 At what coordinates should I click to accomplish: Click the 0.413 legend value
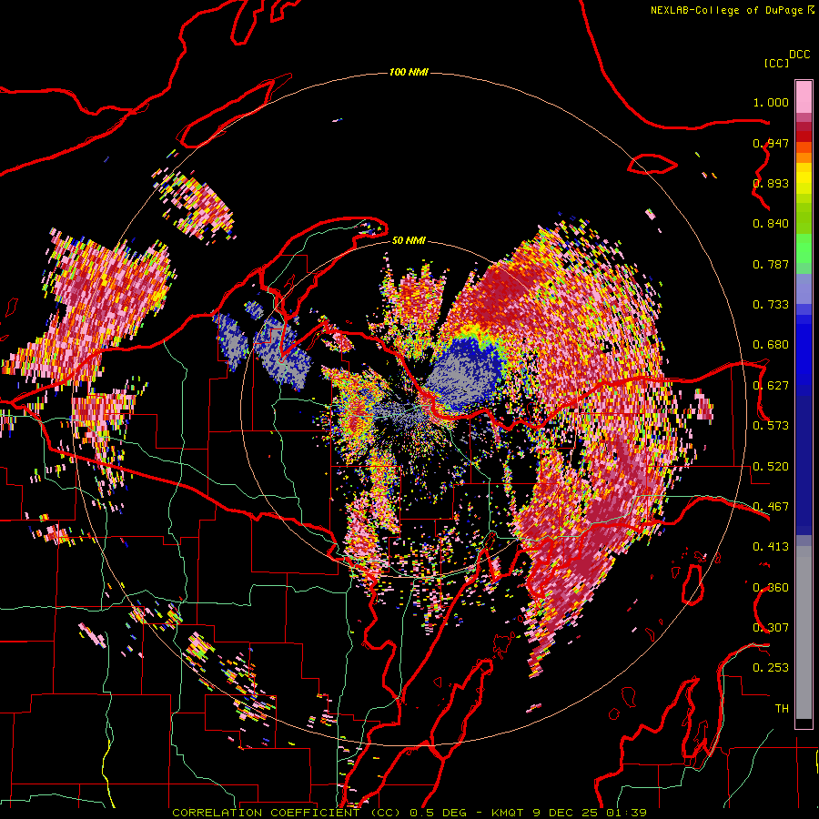[x=771, y=547]
